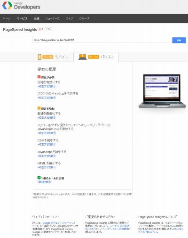The image size is (188, 238).
Task: Click the 175+ share count bubble
Action: click(x=48, y=29)
